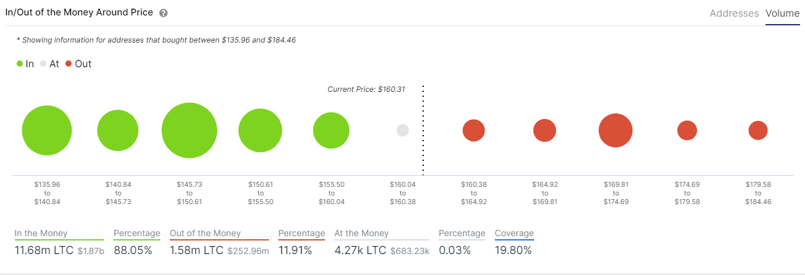Click the small gray At the Money bubble
Viewport: 805px width, 275px height.
click(x=403, y=130)
